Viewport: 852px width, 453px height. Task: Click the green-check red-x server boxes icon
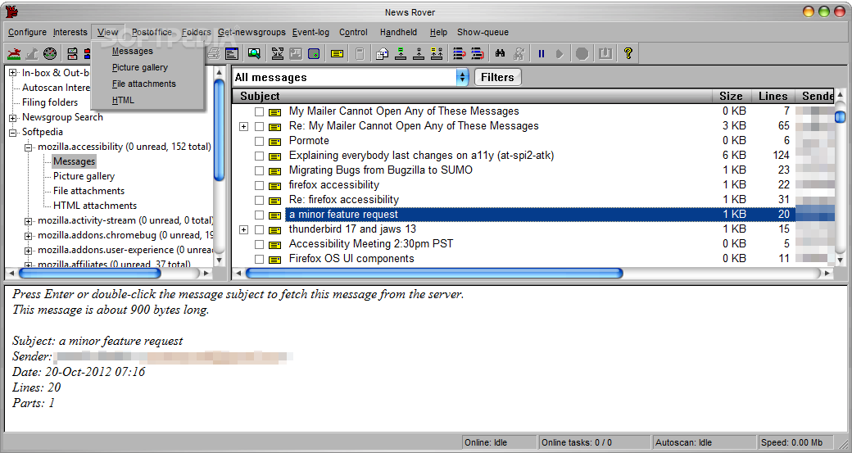[72, 53]
